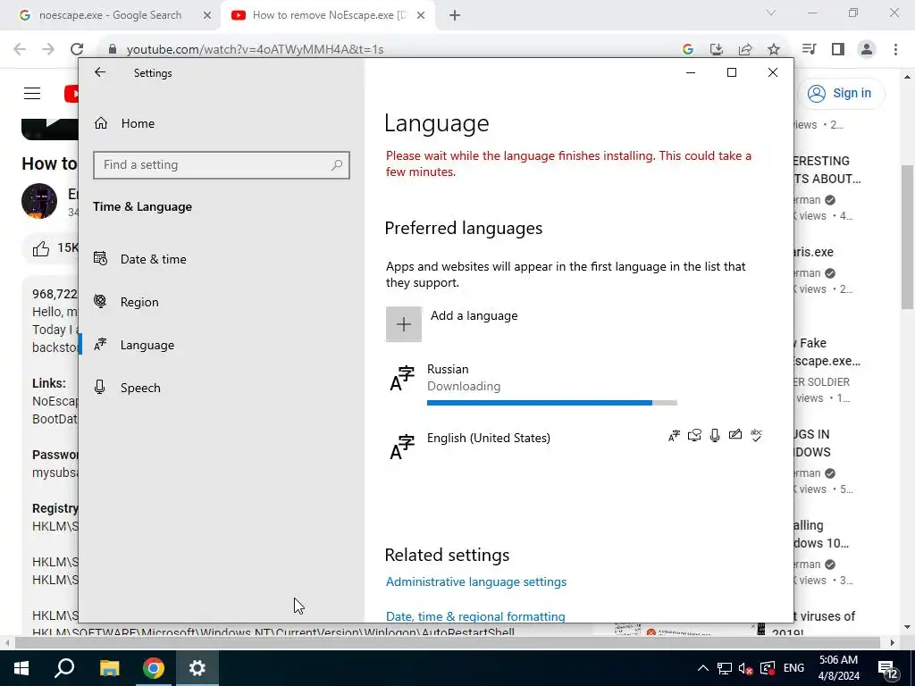Close the noescape.exe Google Search tab

pos(206,15)
